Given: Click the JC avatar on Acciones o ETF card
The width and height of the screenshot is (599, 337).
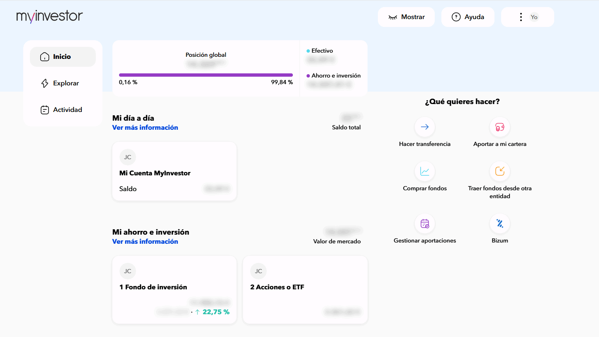Looking at the screenshot, I should click(x=258, y=271).
